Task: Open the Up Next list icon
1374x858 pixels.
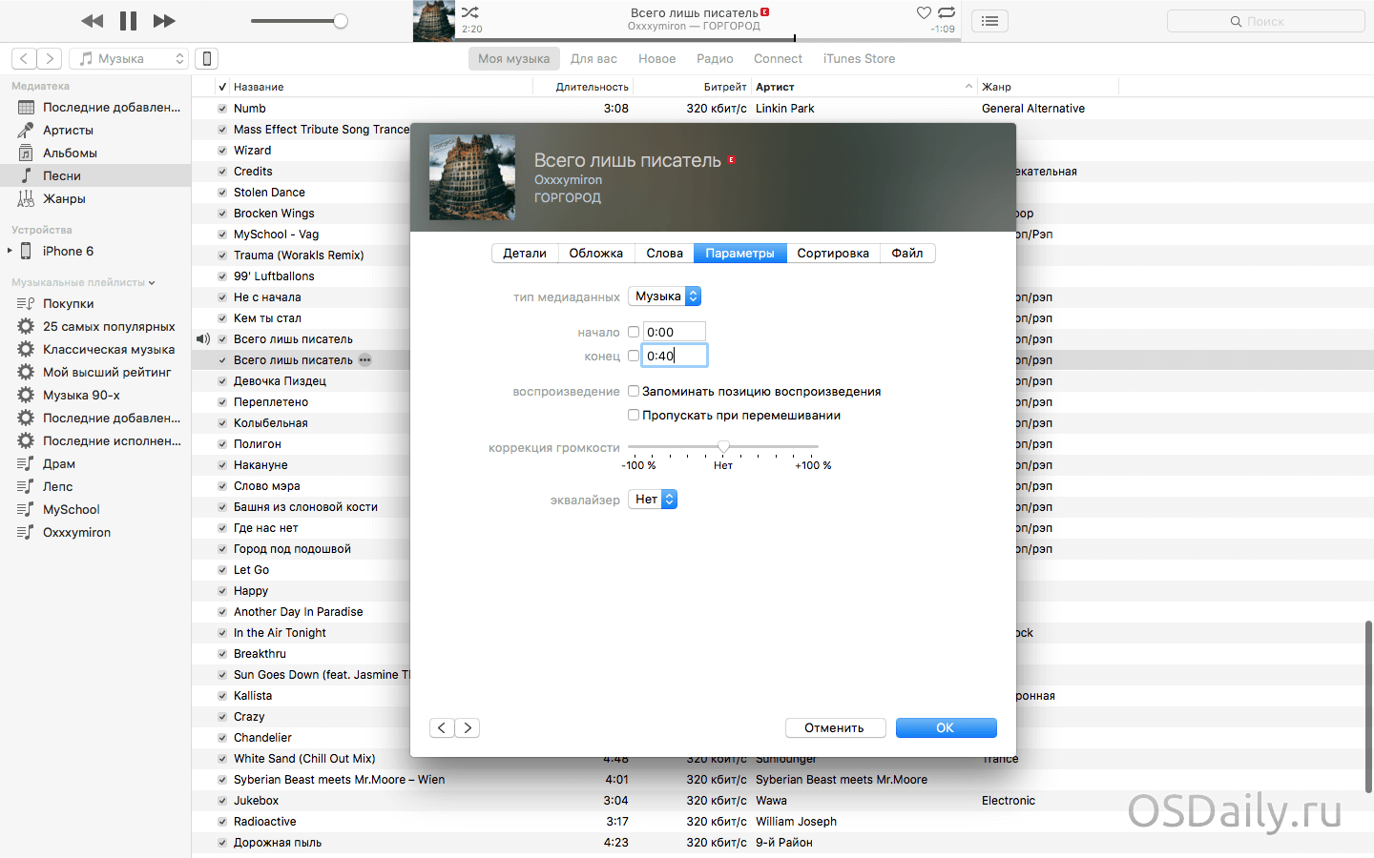Action: coord(989,21)
